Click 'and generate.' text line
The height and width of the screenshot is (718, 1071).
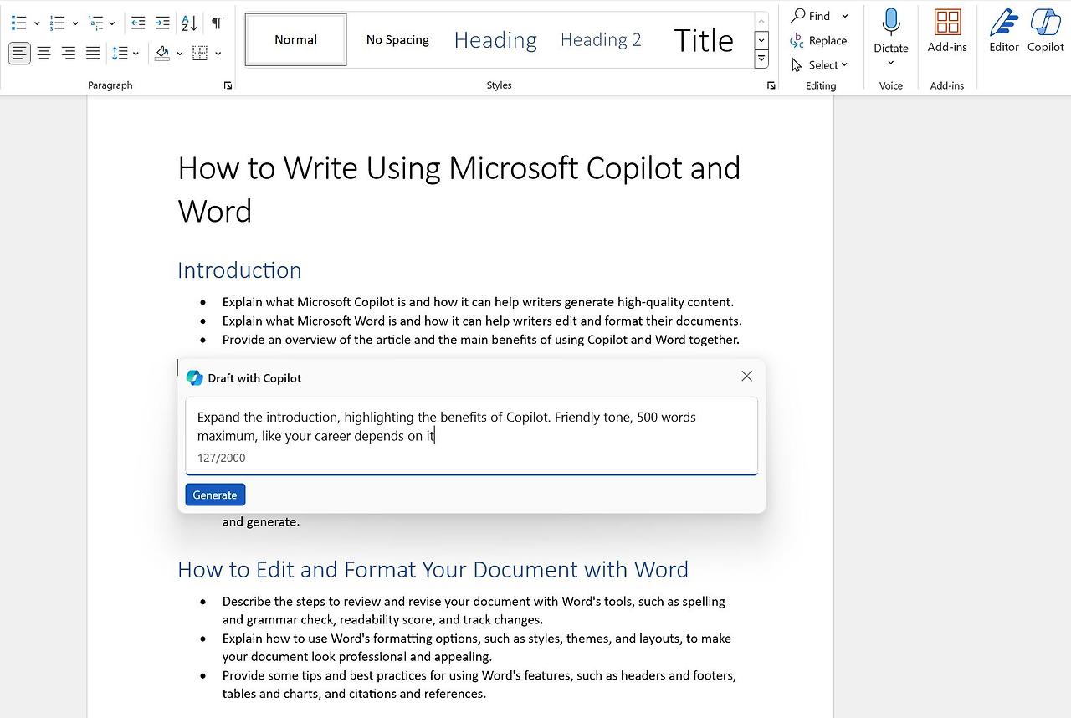pos(261,521)
